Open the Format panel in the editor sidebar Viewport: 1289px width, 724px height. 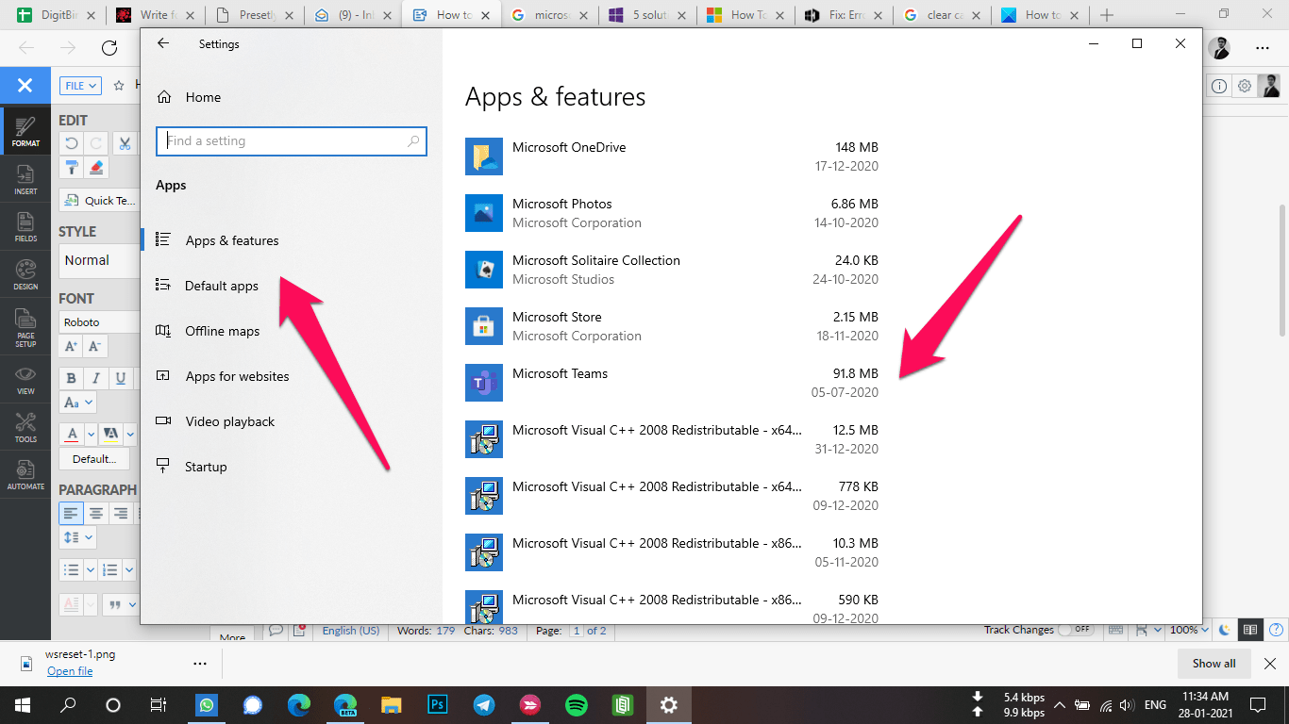point(25,132)
